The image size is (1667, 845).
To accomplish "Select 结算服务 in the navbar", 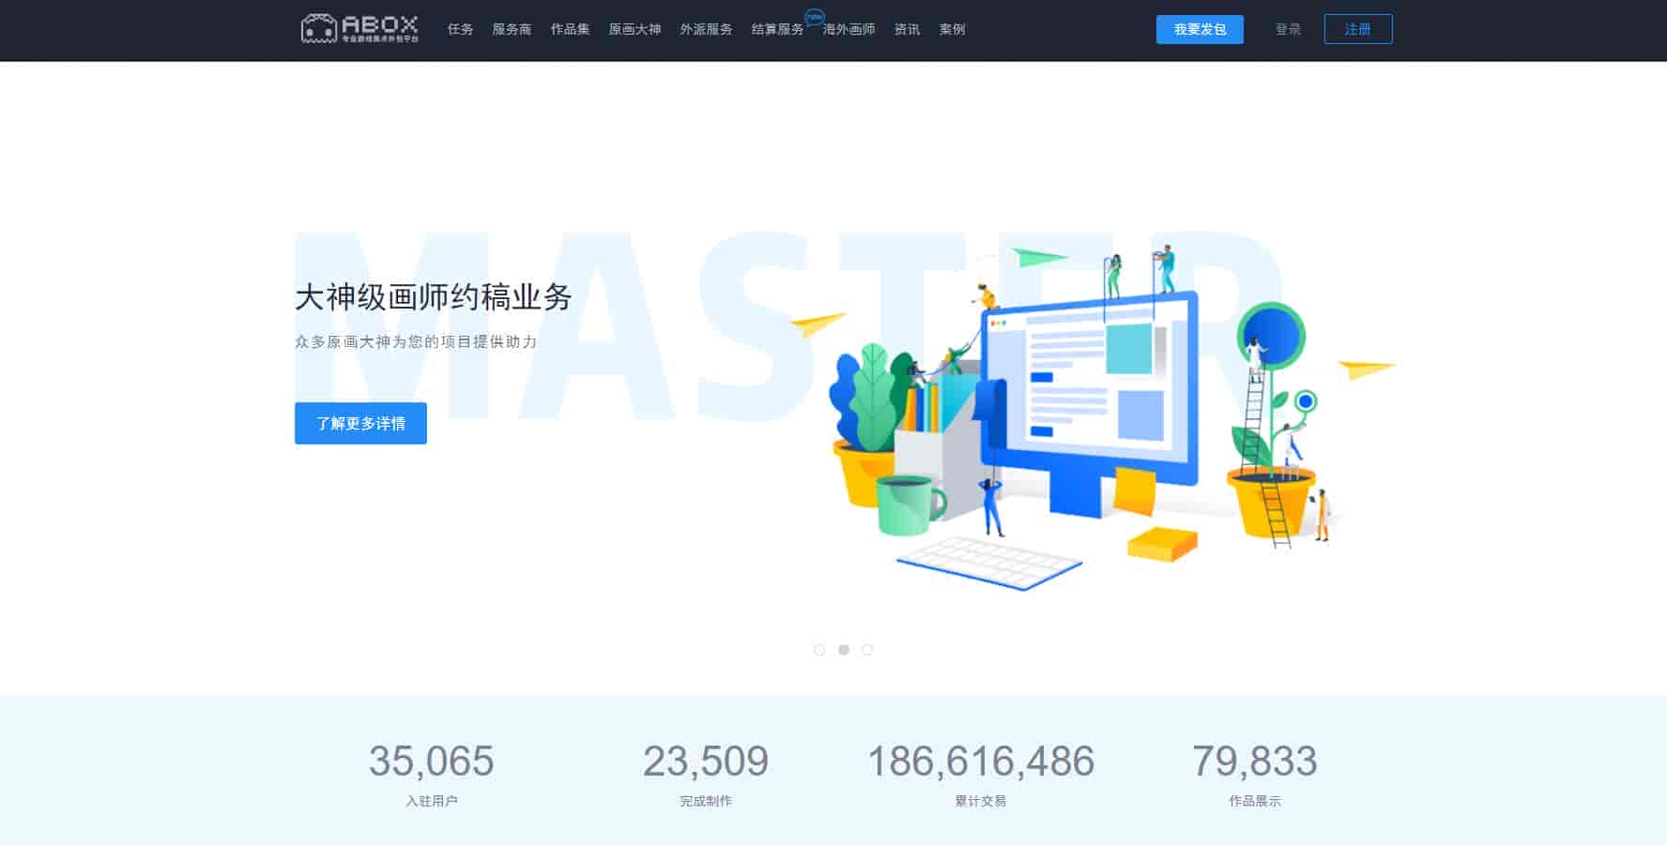I will tap(777, 29).
